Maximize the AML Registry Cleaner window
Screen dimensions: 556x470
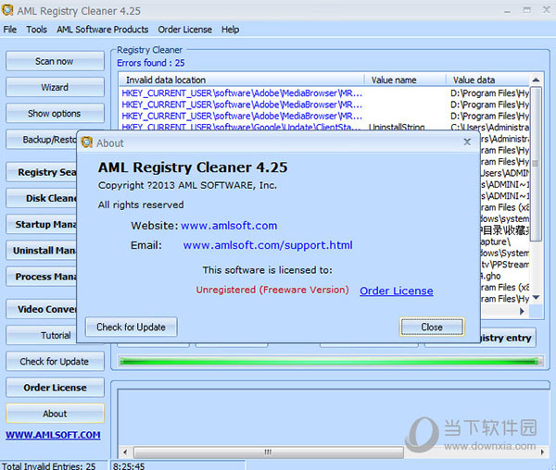(527, 10)
